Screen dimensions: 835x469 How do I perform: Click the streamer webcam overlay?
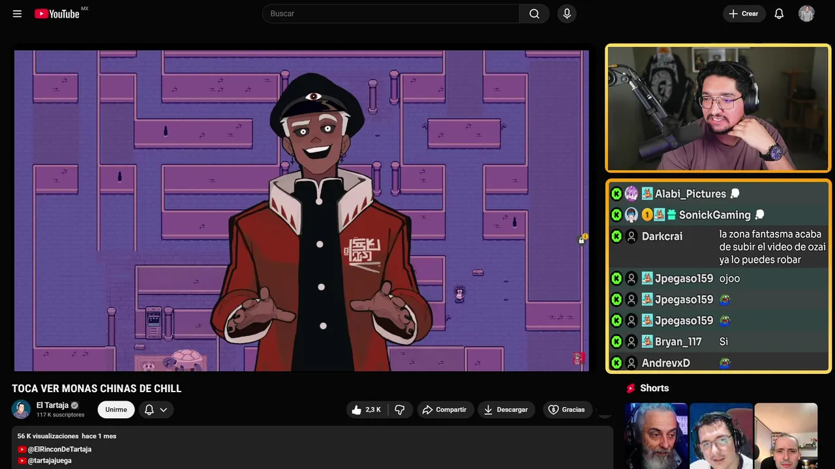[718, 108]
